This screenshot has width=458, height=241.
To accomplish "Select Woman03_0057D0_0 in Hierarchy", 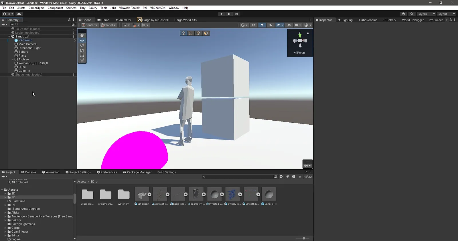I will coord(33,63).
